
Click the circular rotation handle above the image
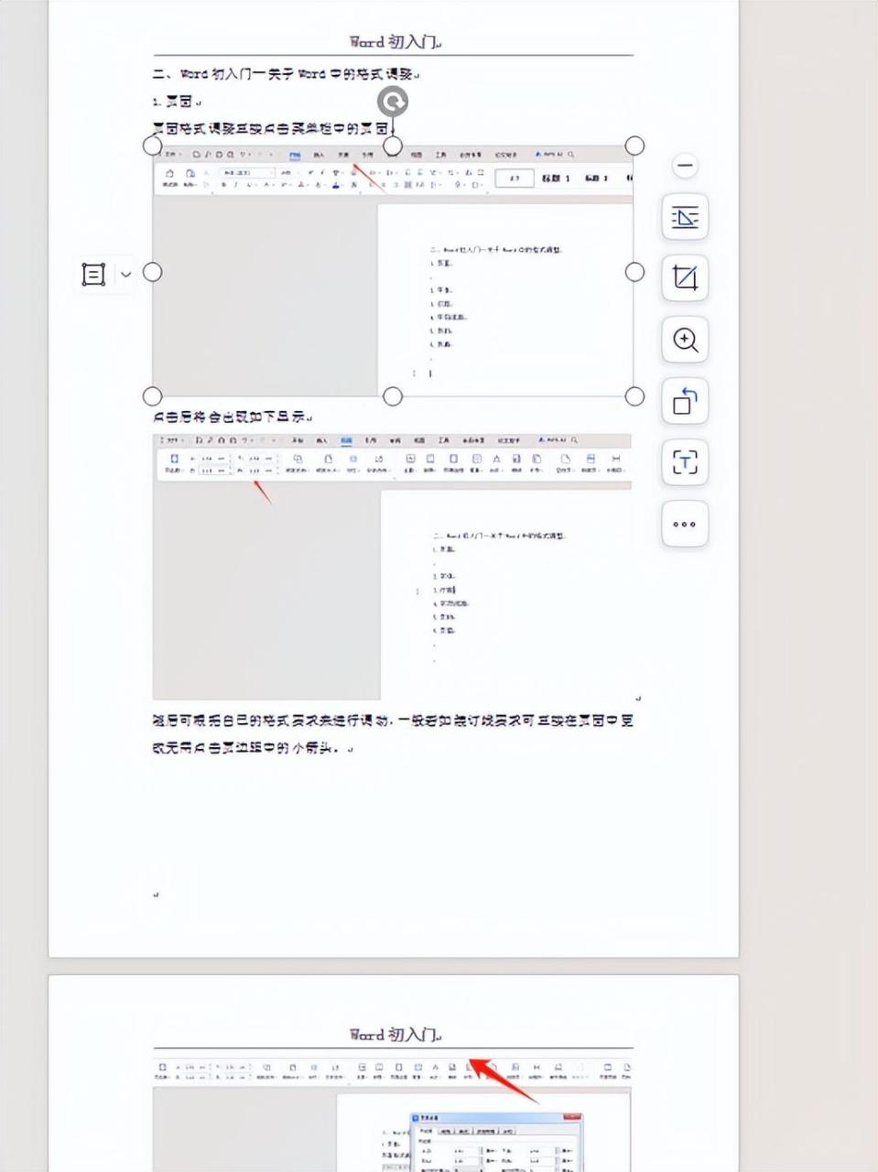pyautogui.click(x=393, y=102)
